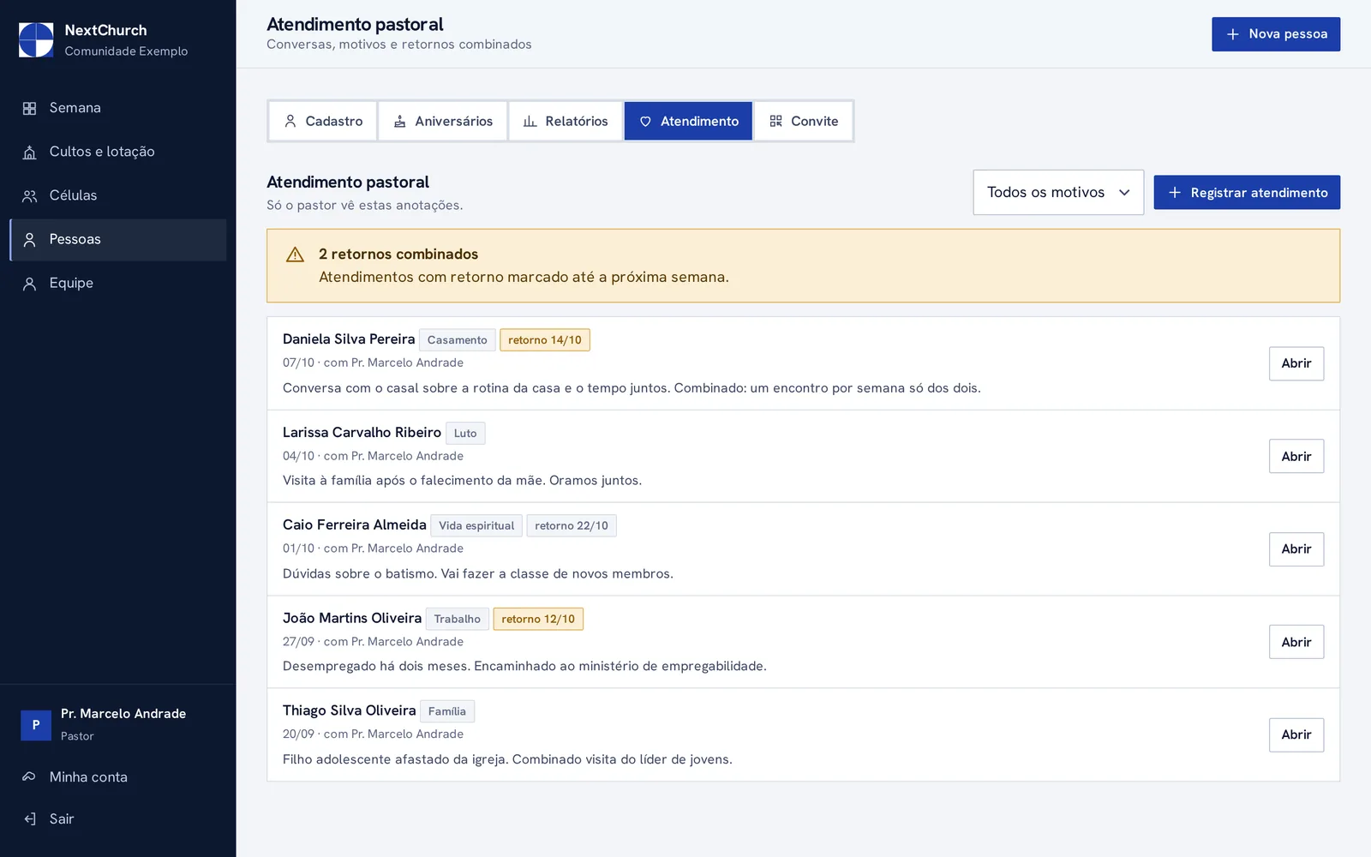The image size is (1371, 857).
Task: Click the Nova pessoa button
Action: (x=1276, y=34)
